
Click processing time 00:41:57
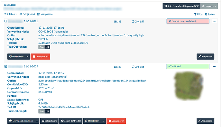(138, 21)
